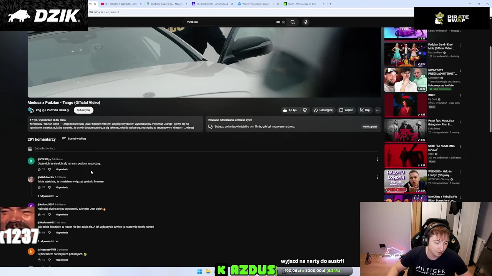Subscribe using the Subskrybuj button

83,110
